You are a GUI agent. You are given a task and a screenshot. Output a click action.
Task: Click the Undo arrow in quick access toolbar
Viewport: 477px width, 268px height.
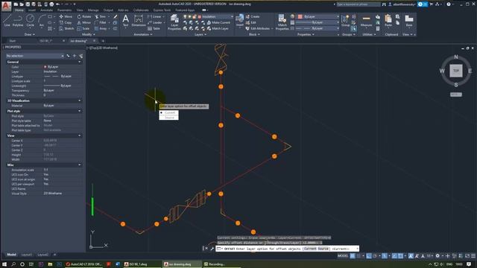pyautogui.click(x=57, y=4)
